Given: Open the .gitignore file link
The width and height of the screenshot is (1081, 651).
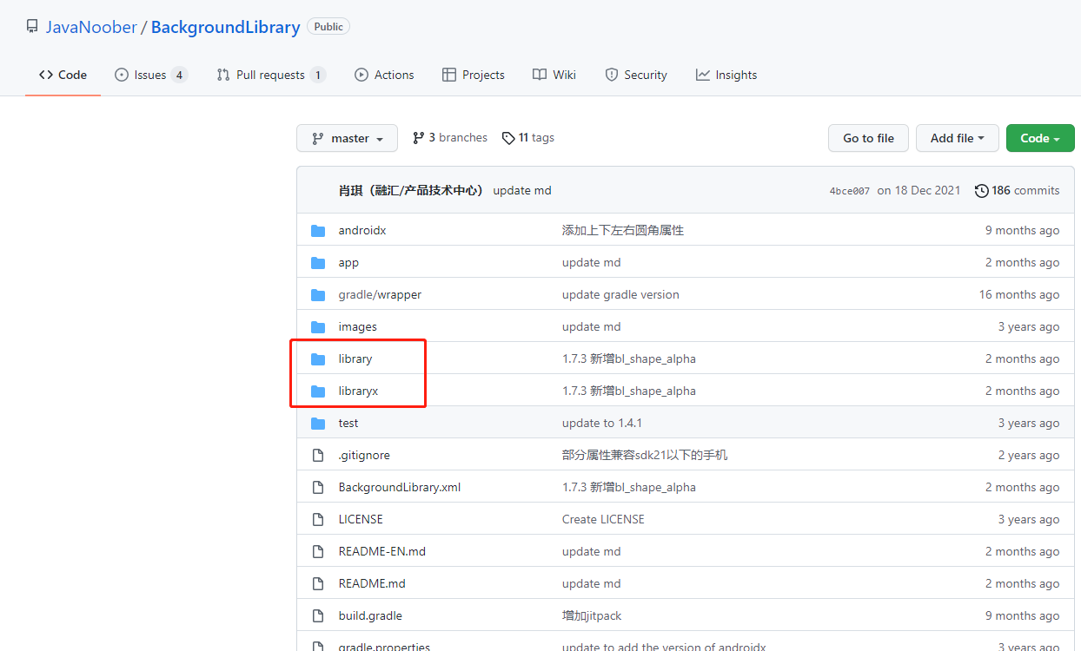Looking at the screenshot, I should [364, 456].
